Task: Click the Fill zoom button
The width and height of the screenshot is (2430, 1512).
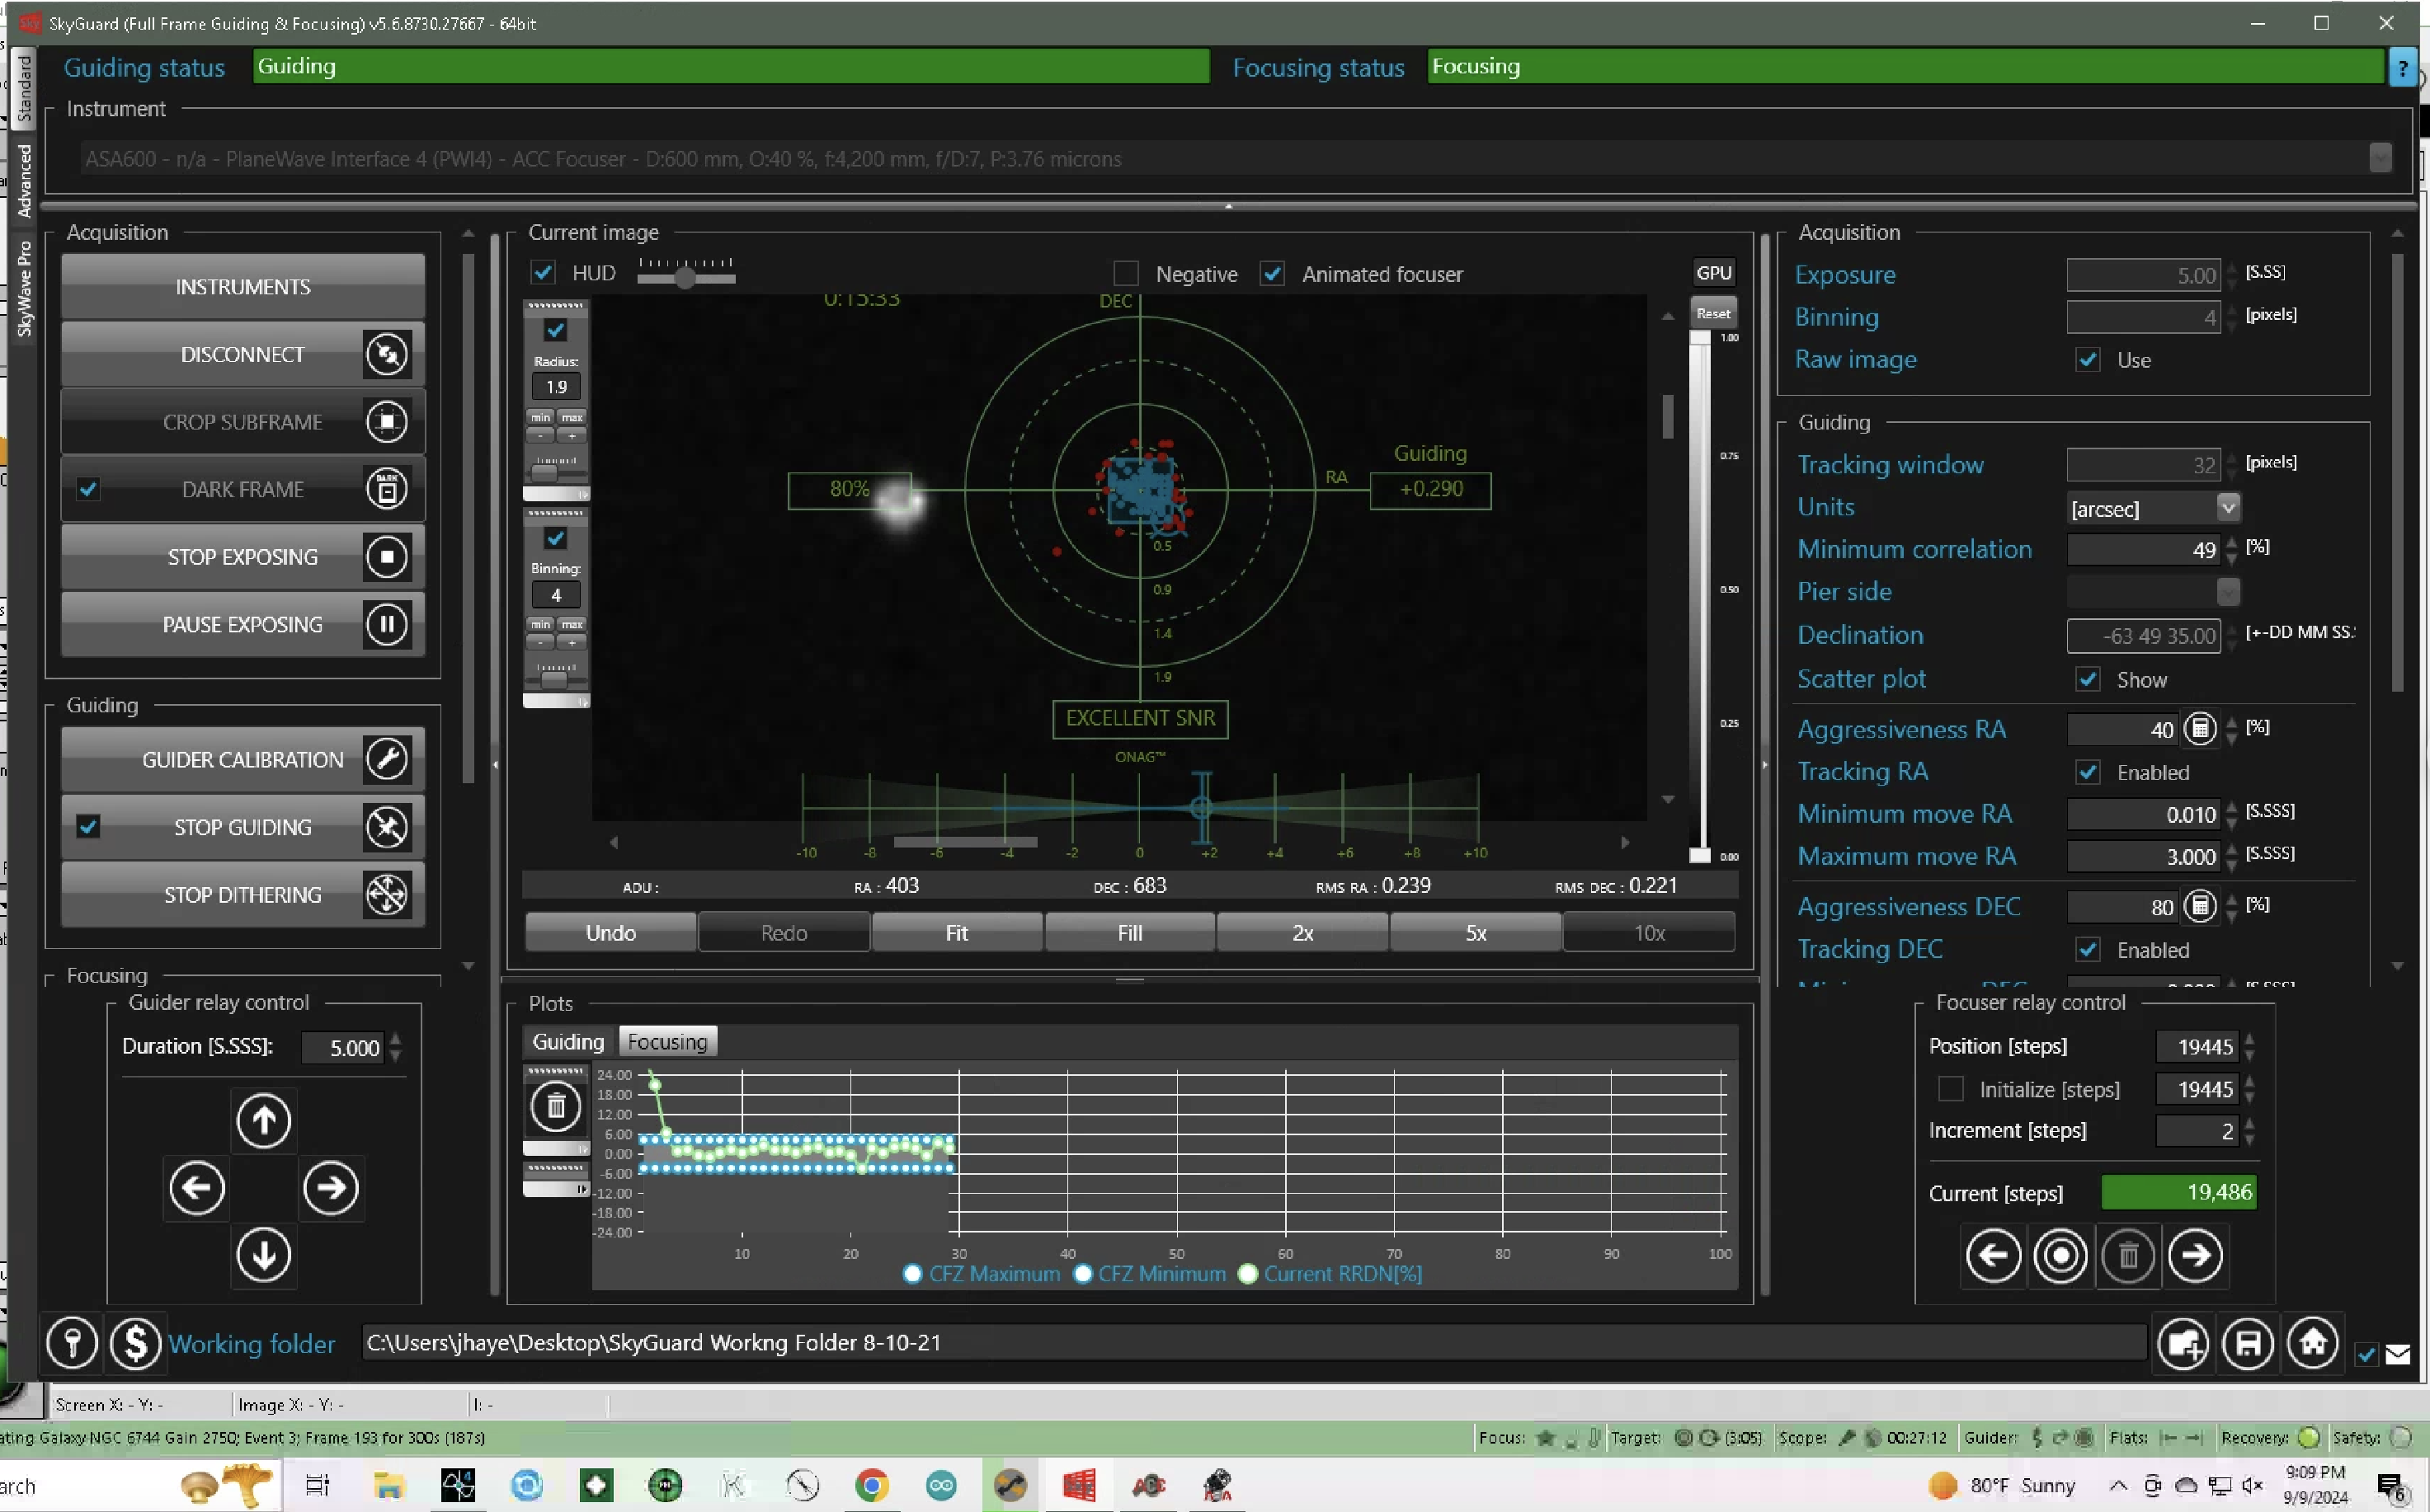Action: pos(1129,932)
